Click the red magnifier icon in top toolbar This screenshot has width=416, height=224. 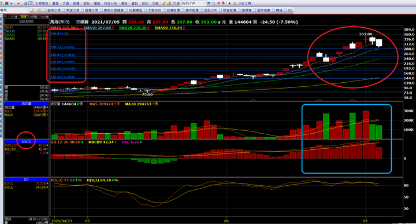pyautogui.click(x=224, y=3)
